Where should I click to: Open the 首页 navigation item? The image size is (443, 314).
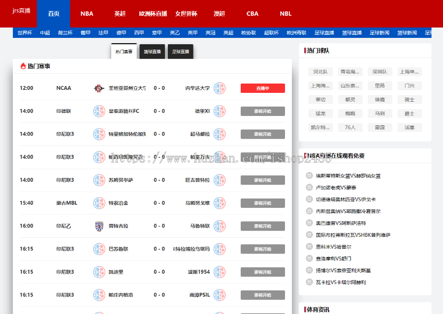tap(54, 14)
